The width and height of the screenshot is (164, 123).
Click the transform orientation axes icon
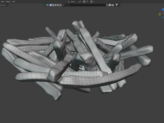click(69, 2)
